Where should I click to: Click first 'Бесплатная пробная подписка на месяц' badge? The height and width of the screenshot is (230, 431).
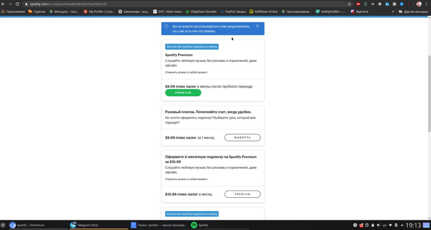click(192, 47)
